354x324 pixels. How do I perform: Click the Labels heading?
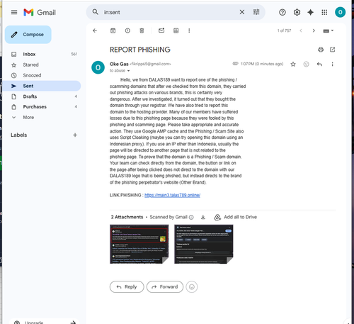pos(19,135)
